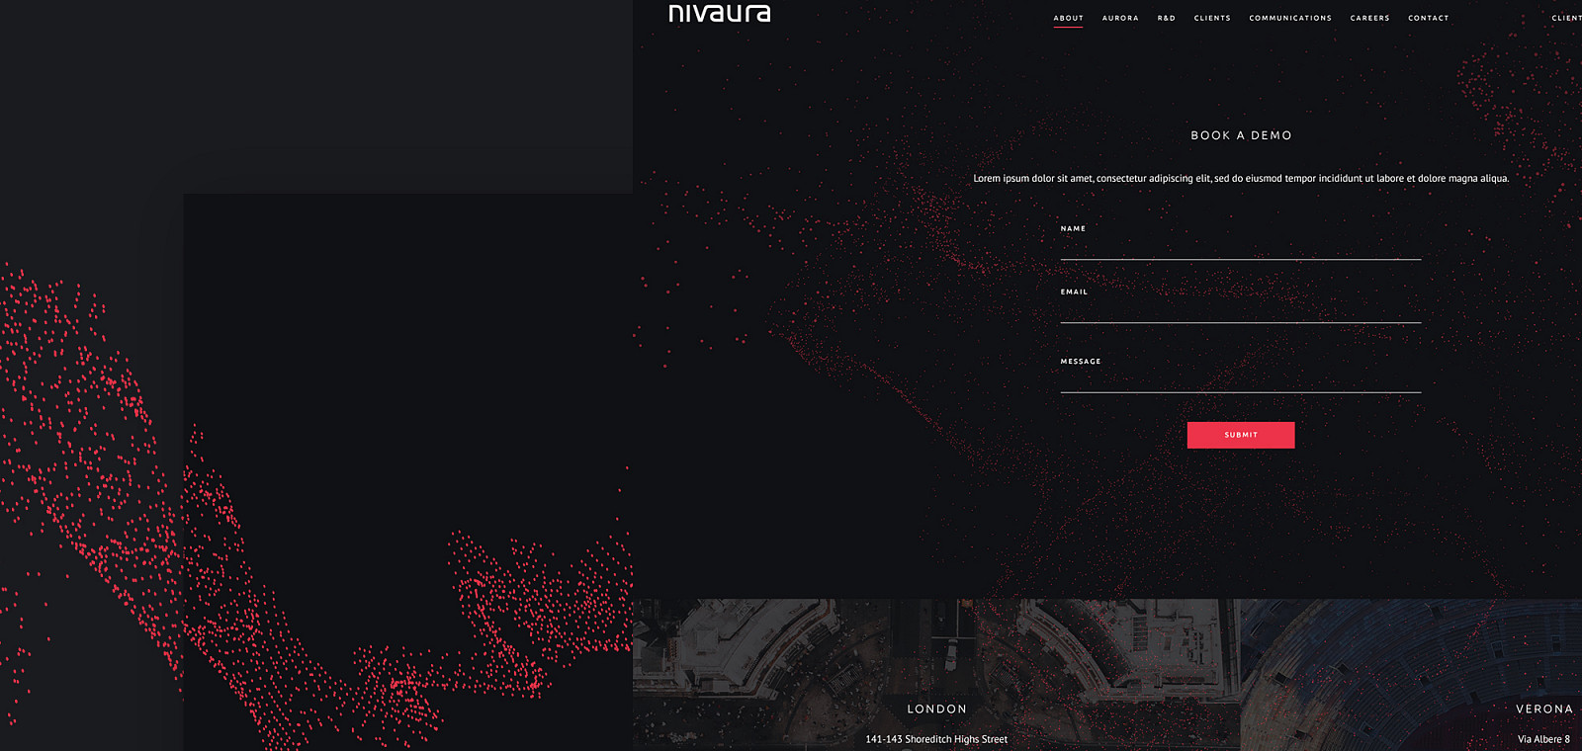Focus the Message input field
1582x751 pixels.
point(1240,381)
